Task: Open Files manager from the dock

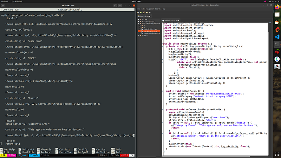Action: [x=277, y=14]
